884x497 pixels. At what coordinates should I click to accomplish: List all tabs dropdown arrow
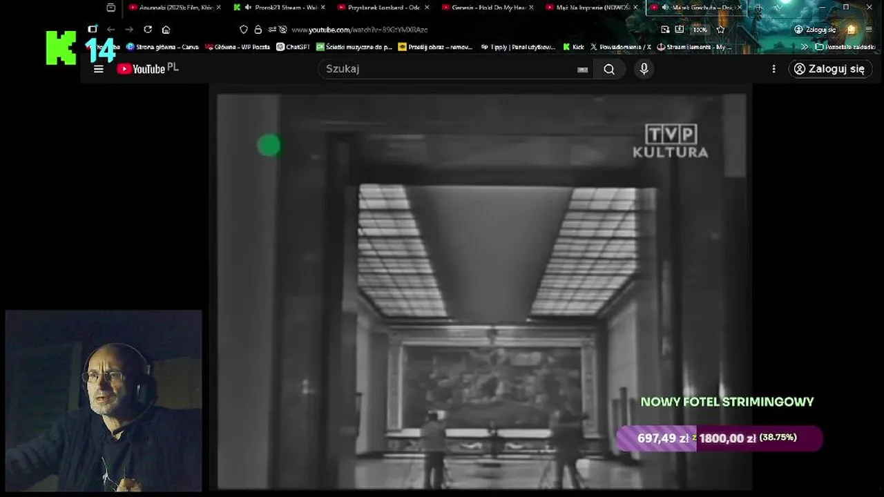click(778, 8)
